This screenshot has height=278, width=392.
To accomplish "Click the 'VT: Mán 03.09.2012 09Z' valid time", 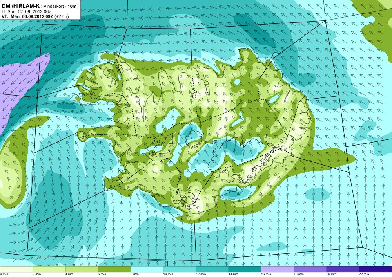I will click(x=27, y=16).
